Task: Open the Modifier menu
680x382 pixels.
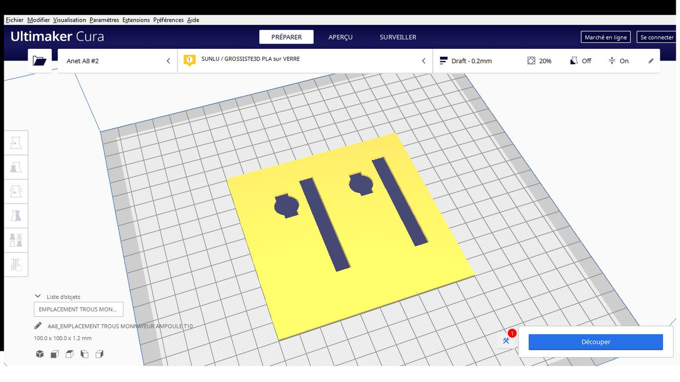Action: (x=39, y=20)
